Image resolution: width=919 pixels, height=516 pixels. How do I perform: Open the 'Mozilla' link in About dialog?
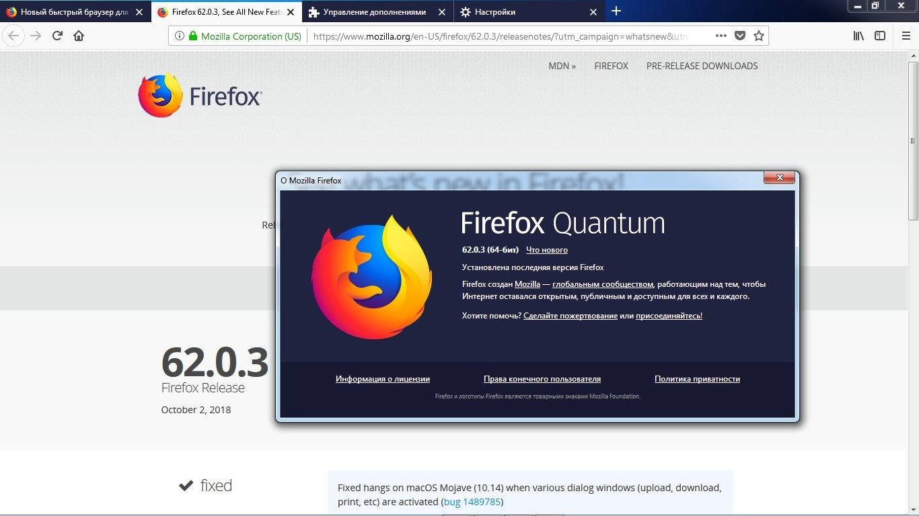(x=527, y=284)
